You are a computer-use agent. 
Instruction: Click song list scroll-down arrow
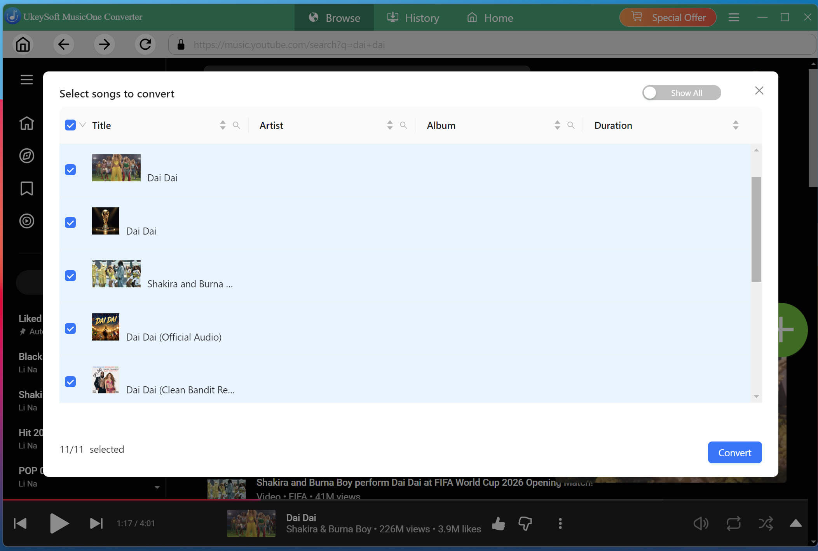click(756, 396)
